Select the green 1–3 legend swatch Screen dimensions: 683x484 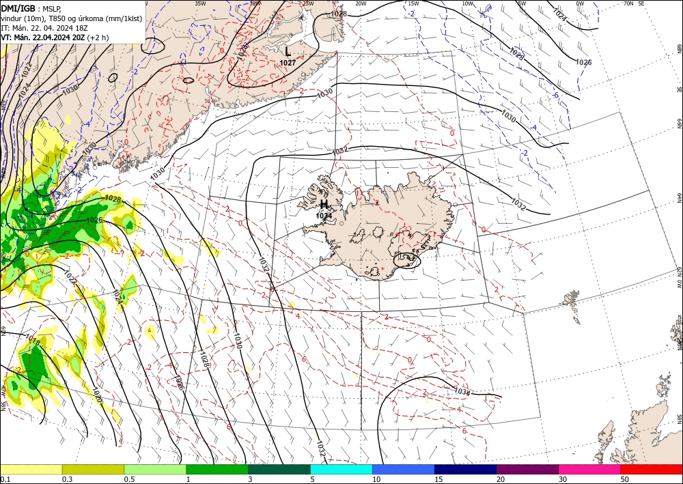(x=217, y=469)
